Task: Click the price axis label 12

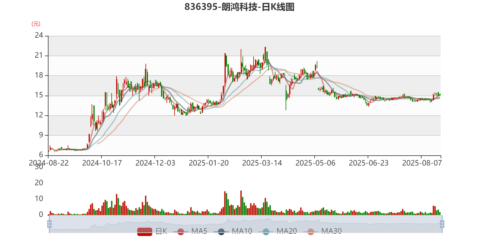Action: pos(39,115)
